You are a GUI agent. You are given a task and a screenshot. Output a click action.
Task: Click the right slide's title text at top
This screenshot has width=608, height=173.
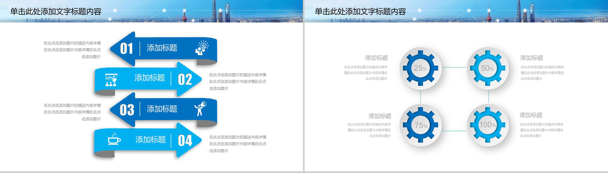(x=360, y=12)
